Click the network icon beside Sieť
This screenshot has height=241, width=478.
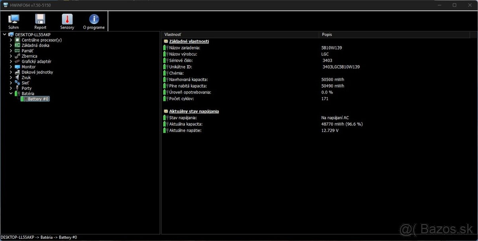tap(17, 83)
